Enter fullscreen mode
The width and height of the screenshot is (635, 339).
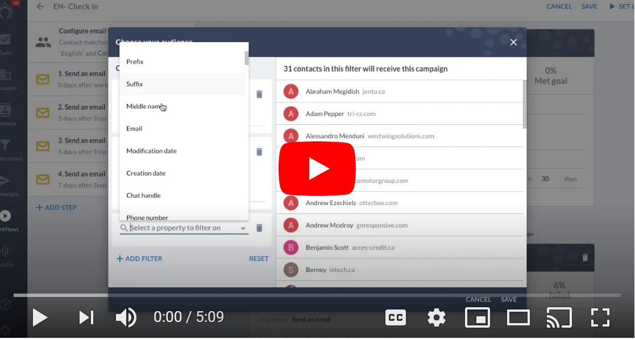point(600,317)
